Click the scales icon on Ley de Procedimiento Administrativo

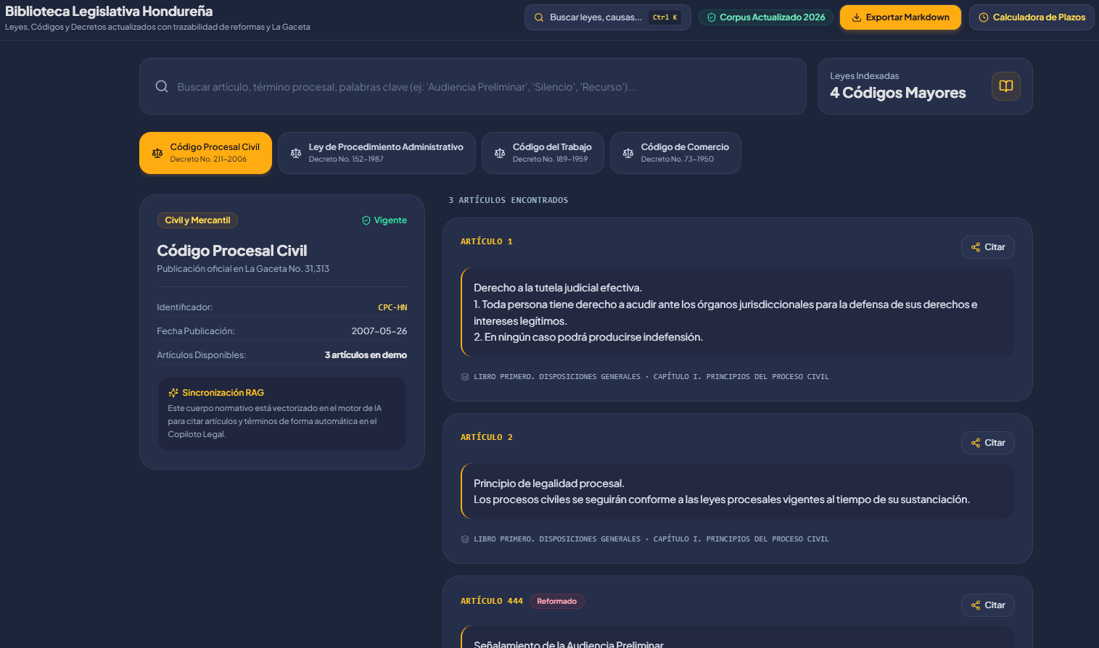[x=296, y=153]
